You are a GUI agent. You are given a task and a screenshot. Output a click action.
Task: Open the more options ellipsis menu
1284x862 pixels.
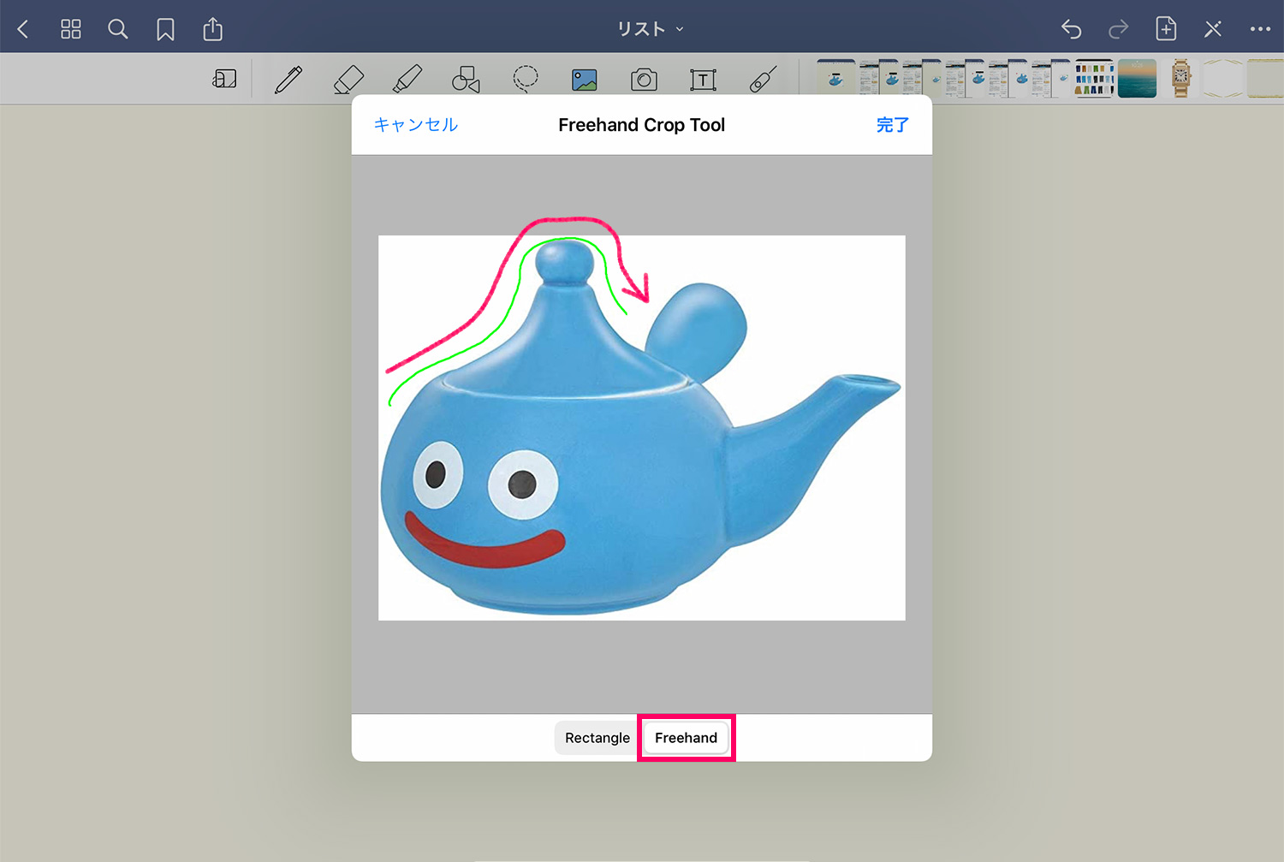point(1260,29)
